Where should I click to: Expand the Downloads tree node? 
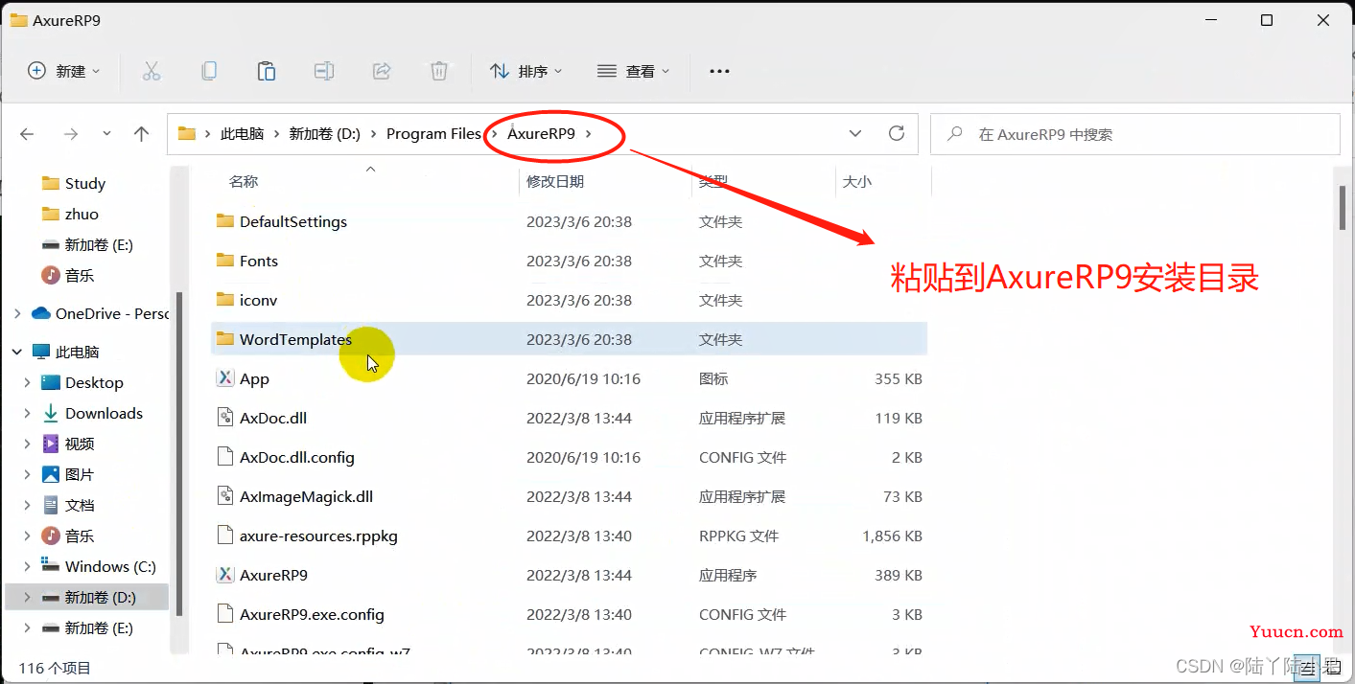tap(27, 413)
